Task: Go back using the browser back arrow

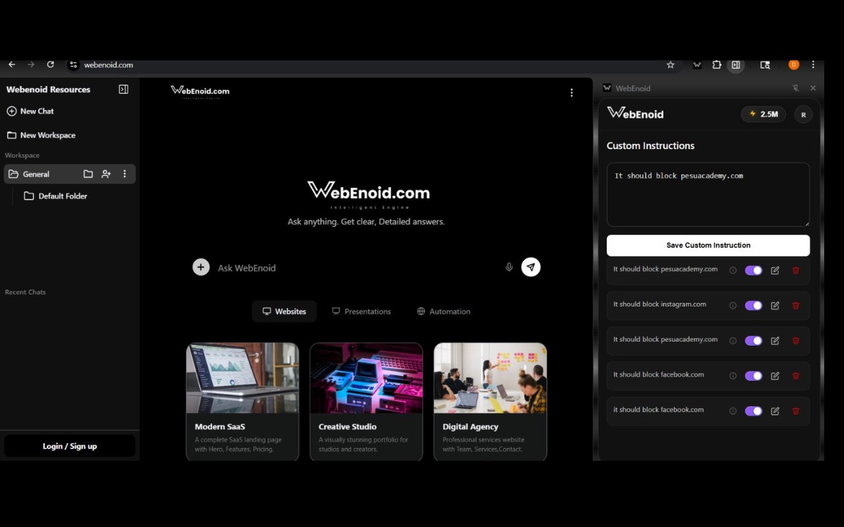Action: tap(12, 65)
